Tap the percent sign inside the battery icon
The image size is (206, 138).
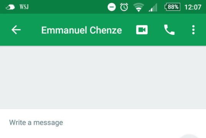[x=176, y=7]
